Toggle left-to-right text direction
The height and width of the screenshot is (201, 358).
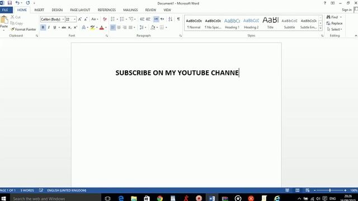point(156,19)
